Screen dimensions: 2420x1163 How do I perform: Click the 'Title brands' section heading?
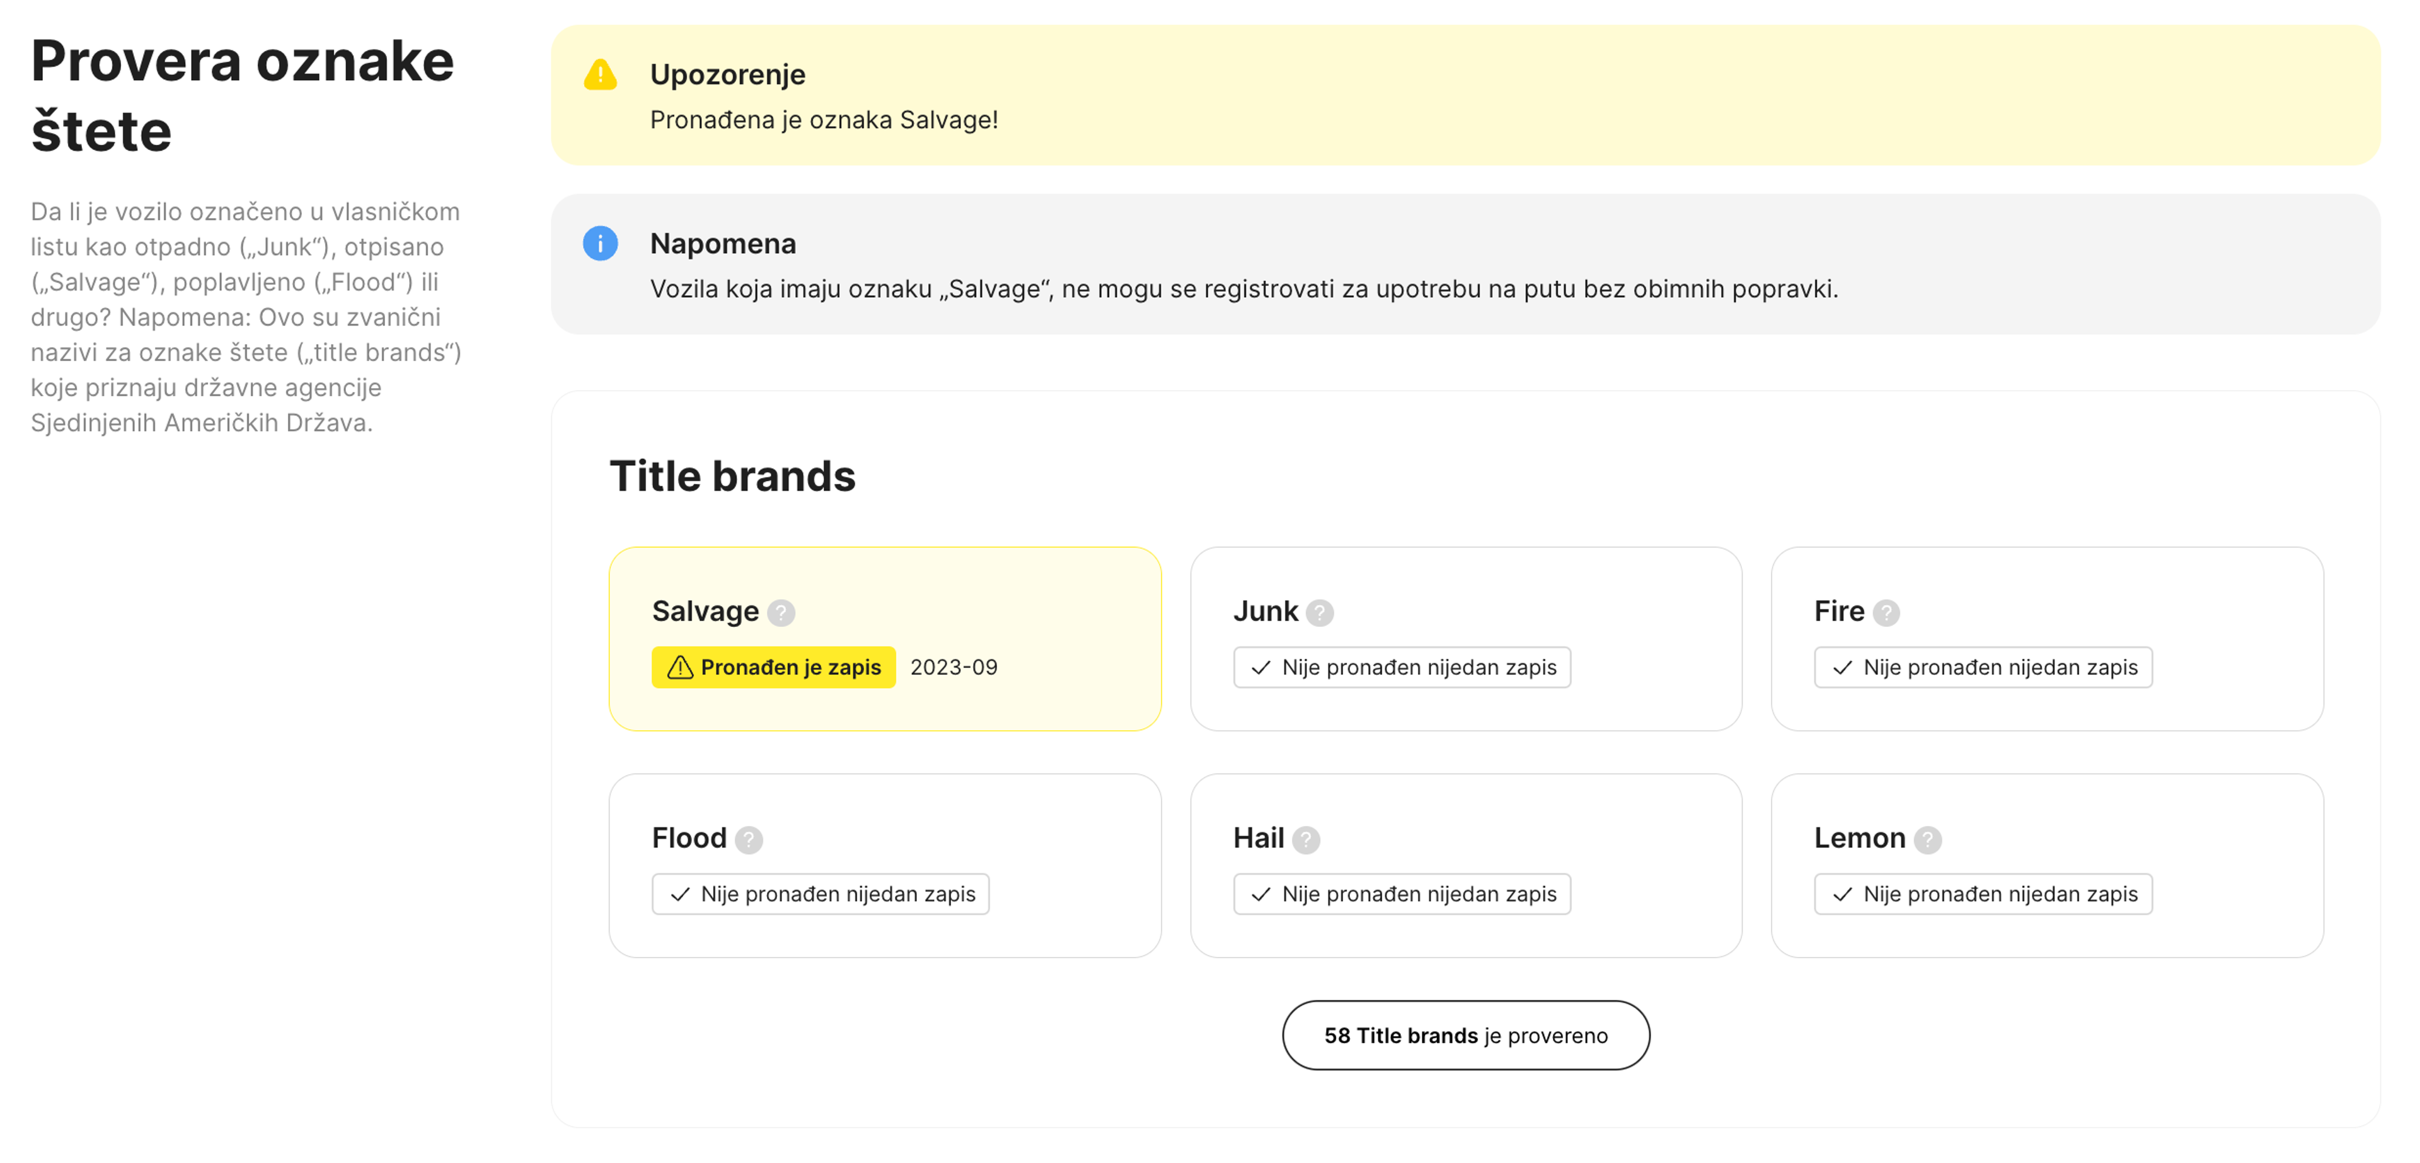[732, 476]
